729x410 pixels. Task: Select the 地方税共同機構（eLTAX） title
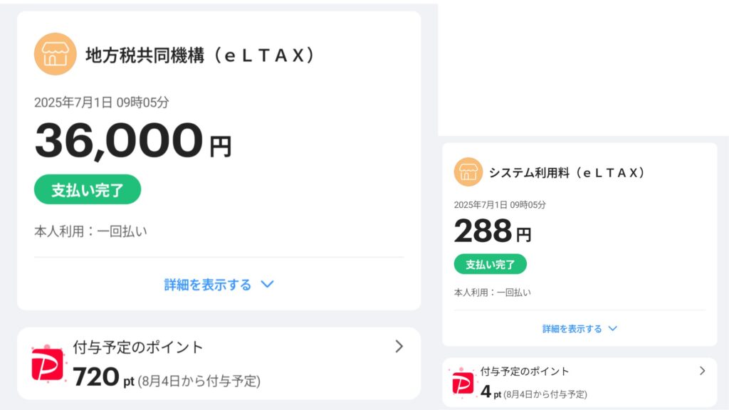tap(199, 56)
